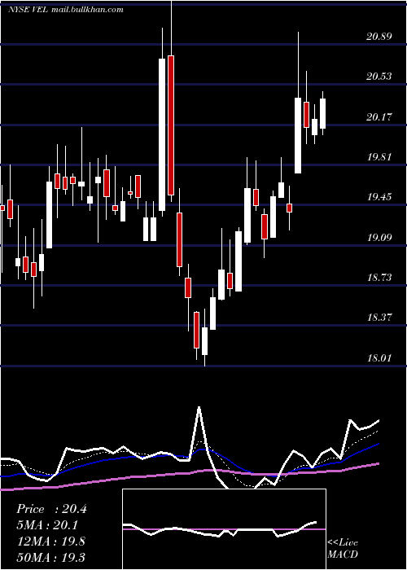Select the 18.37 price axis label
Image resolution: width=407 pixels, height=570 pixels.
[379, 318]
